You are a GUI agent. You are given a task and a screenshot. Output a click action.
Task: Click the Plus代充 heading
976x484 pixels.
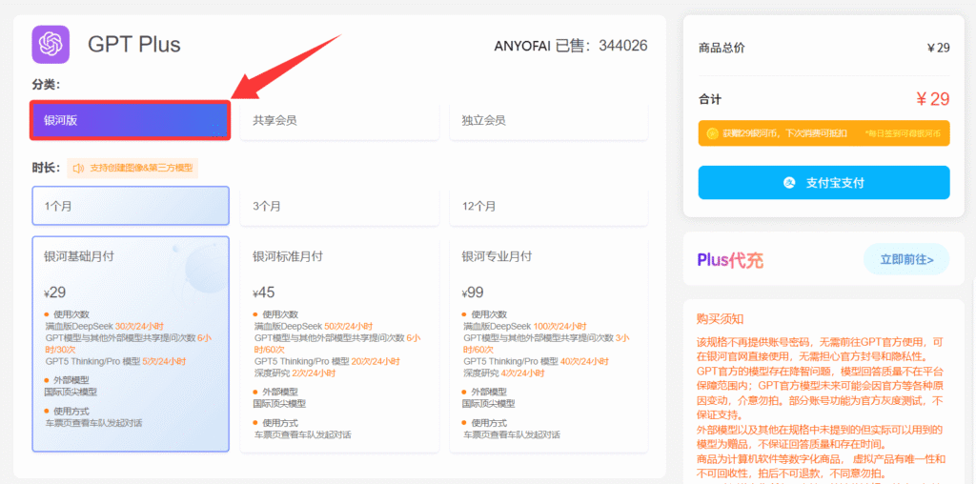729,260
